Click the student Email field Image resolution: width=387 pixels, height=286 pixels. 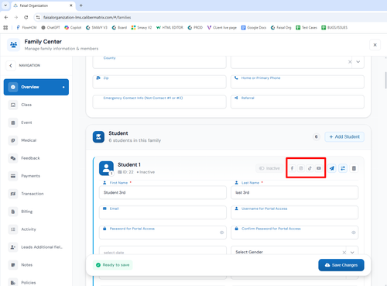click(x=163, y=212)
